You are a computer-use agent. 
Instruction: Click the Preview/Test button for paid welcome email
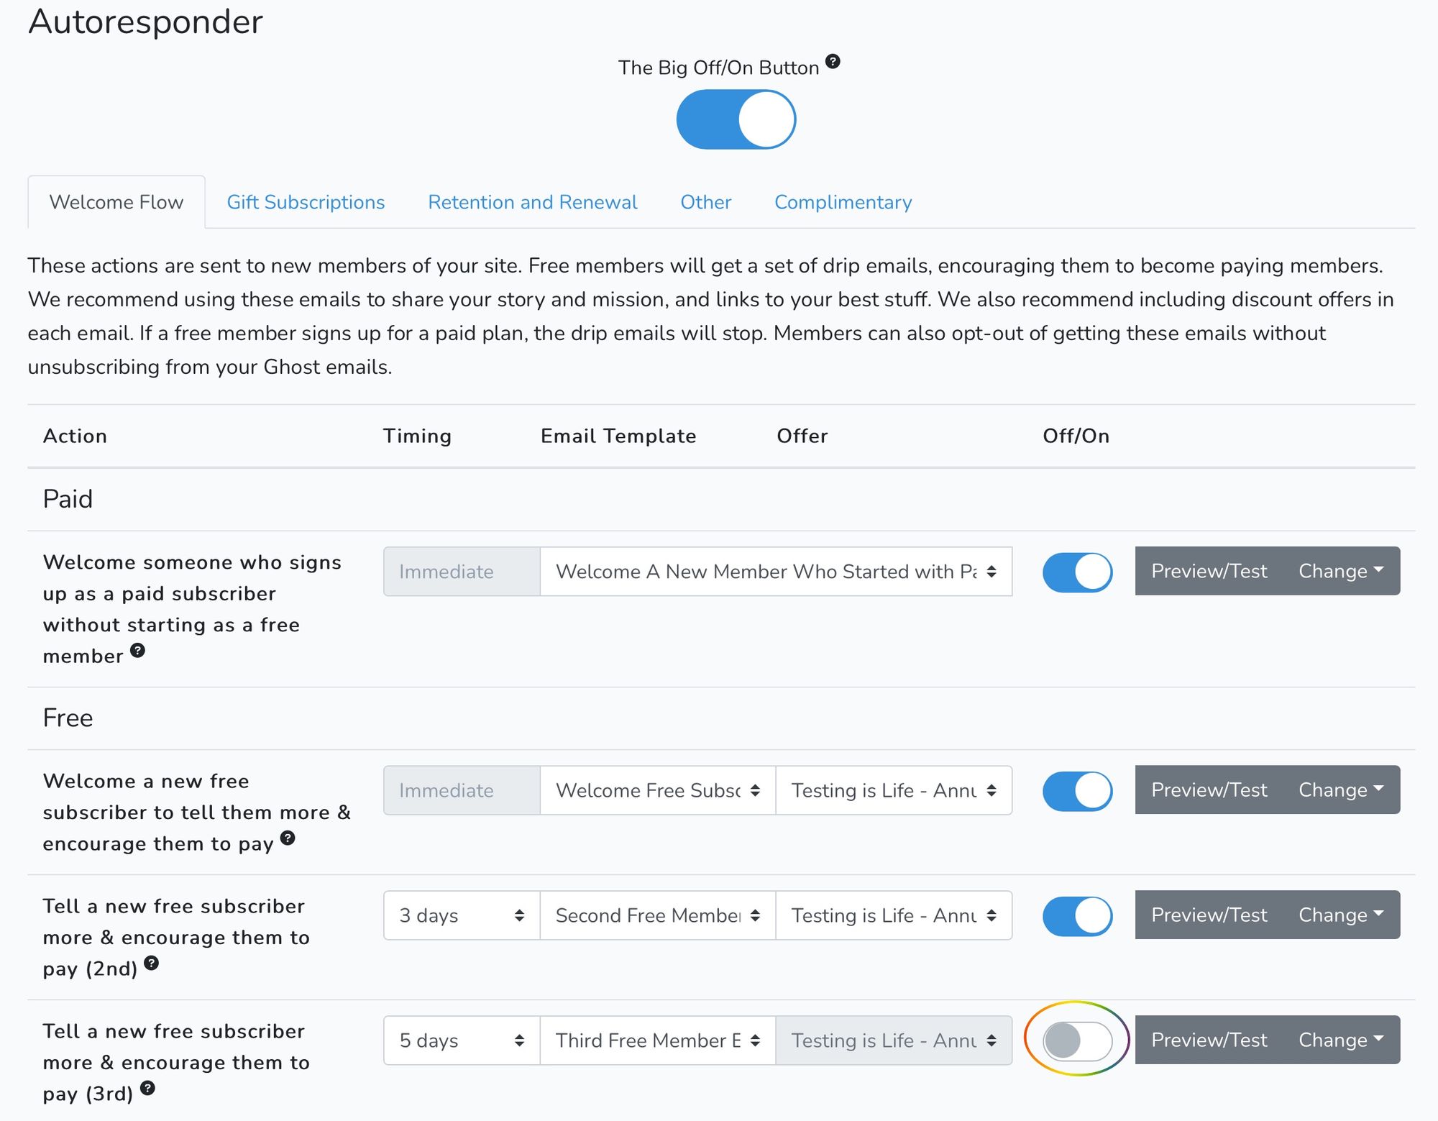coord(1208,571)
